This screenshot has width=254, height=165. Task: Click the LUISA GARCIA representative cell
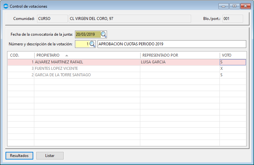[179, 62]
